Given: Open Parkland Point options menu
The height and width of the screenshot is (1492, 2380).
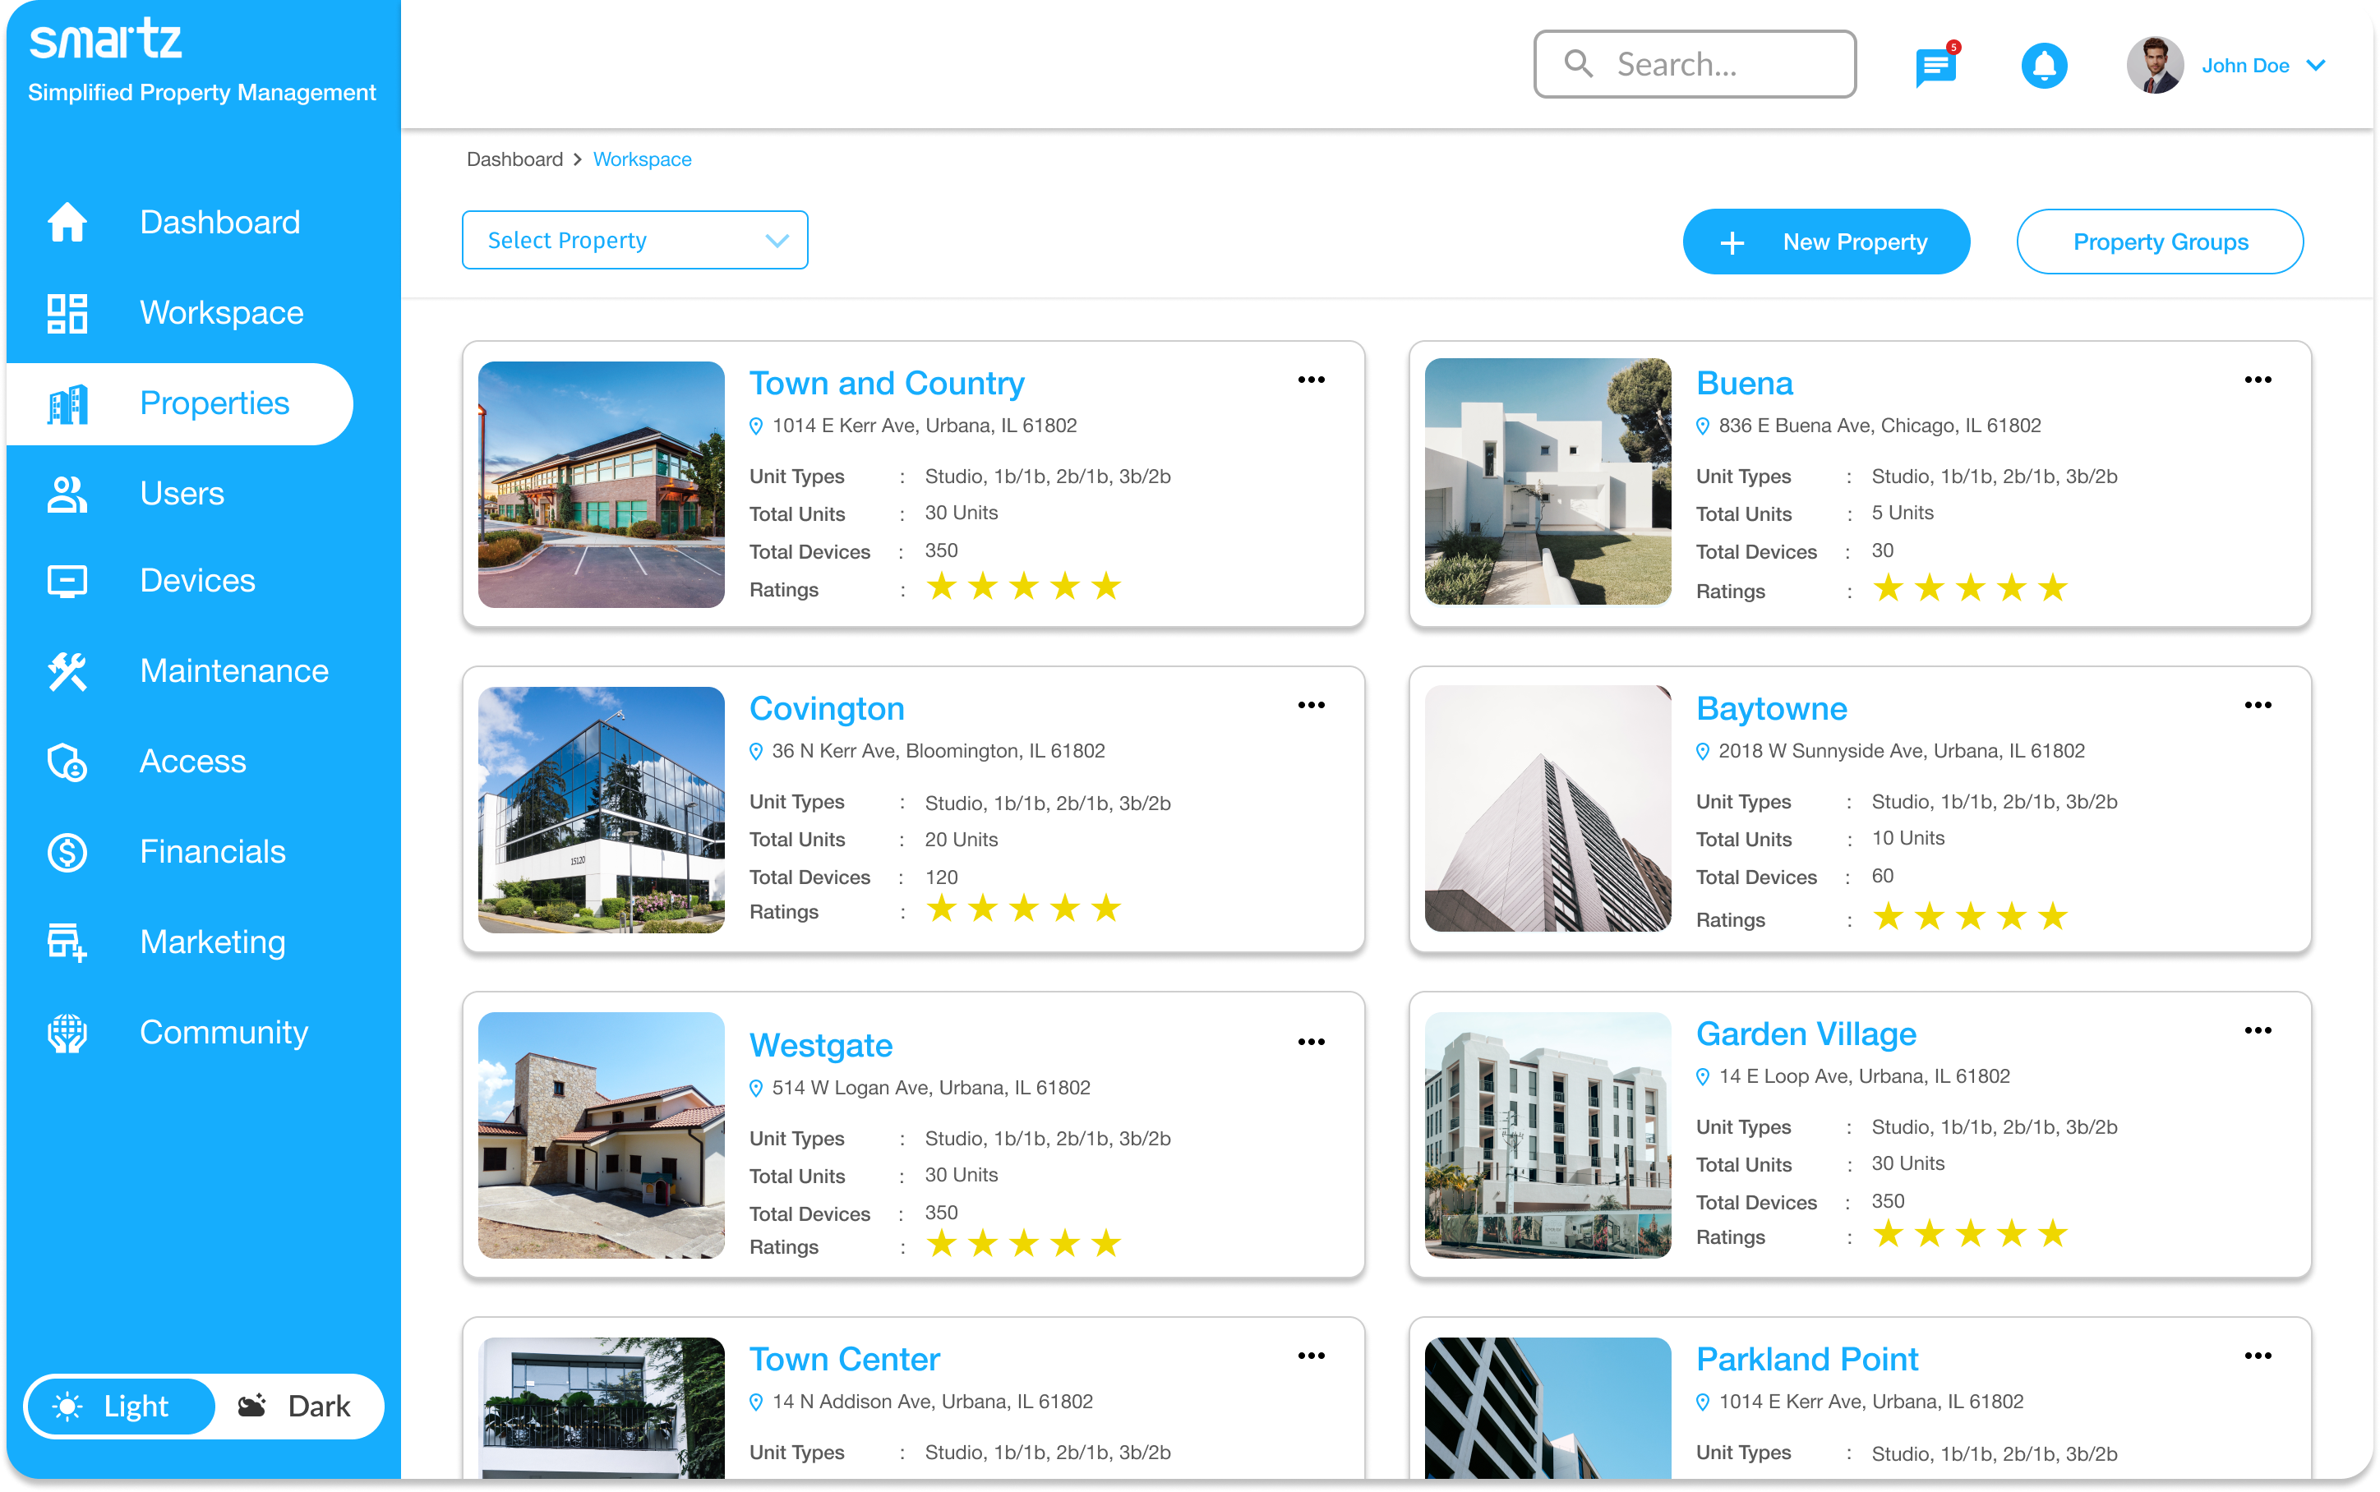Looking at the screenshot, I should 2258,1356.
